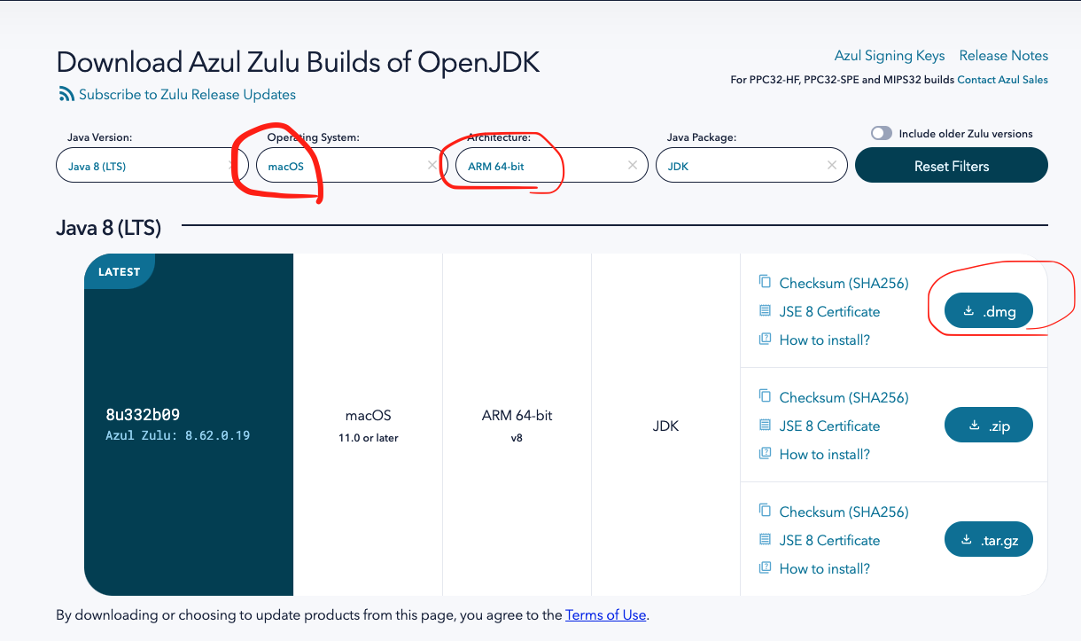Click certificate icon beside .tar.gz JSE 8 Certificate
This screenshot has height=641, width=1081.
pyautogui.click(x=765, y=540)
